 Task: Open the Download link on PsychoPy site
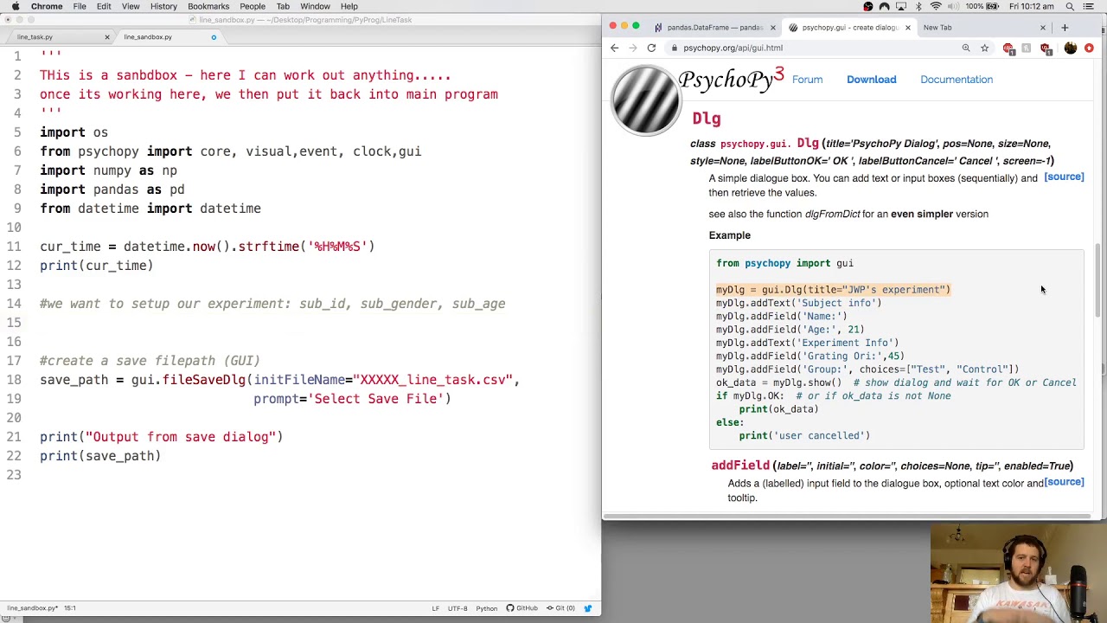pyautogui.click(x=871, y=80)
